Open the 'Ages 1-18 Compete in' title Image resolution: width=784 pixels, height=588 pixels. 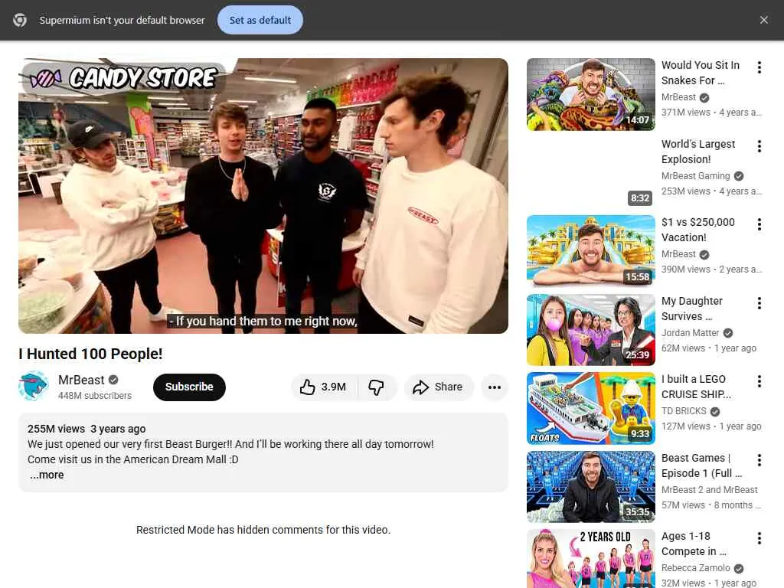point(694,544)
